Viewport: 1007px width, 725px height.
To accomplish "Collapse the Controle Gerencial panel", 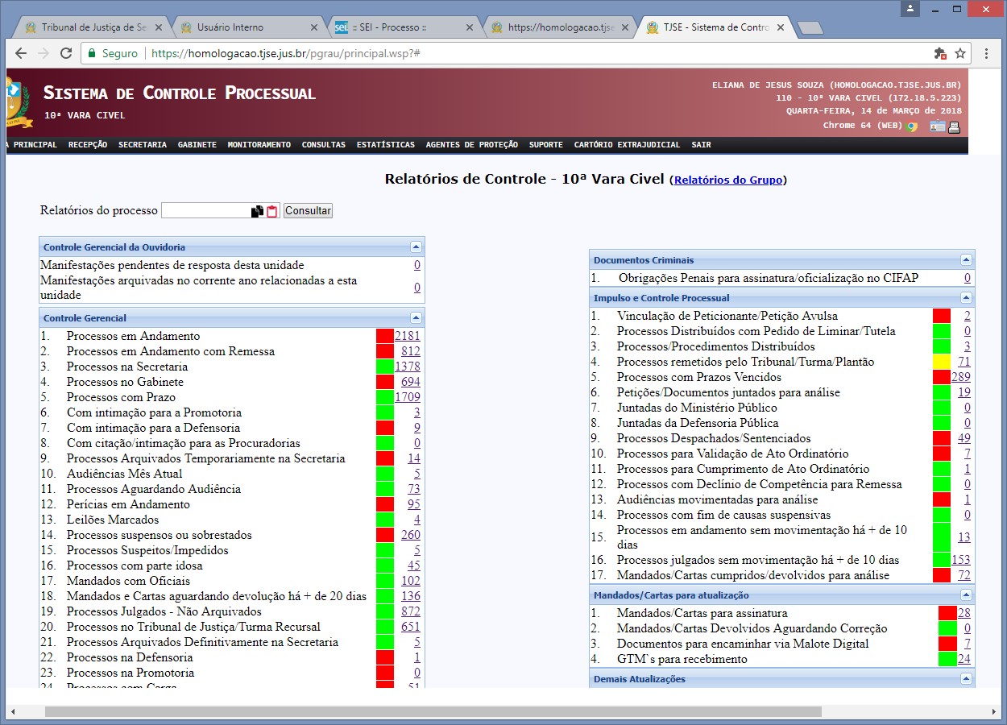I will [x=416, y=318].
